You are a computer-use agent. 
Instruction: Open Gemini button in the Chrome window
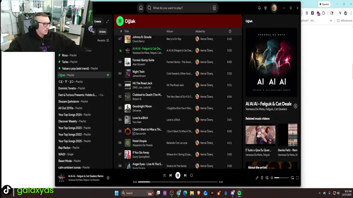(324, 4)
